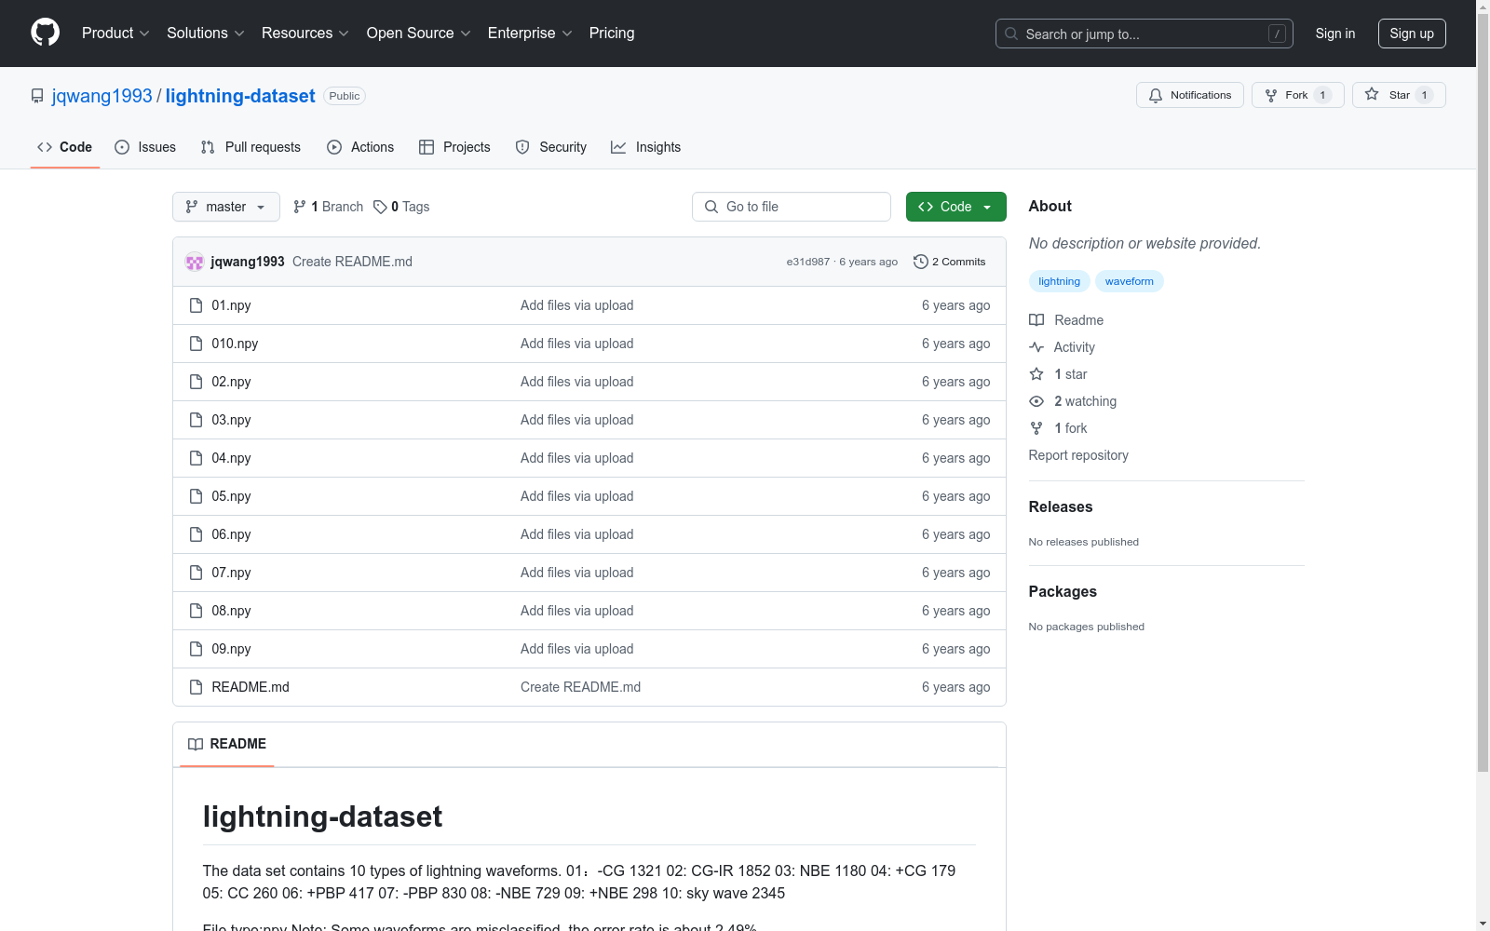
Task: Open commit hash e31d987
Action: [x=807, y=262]
